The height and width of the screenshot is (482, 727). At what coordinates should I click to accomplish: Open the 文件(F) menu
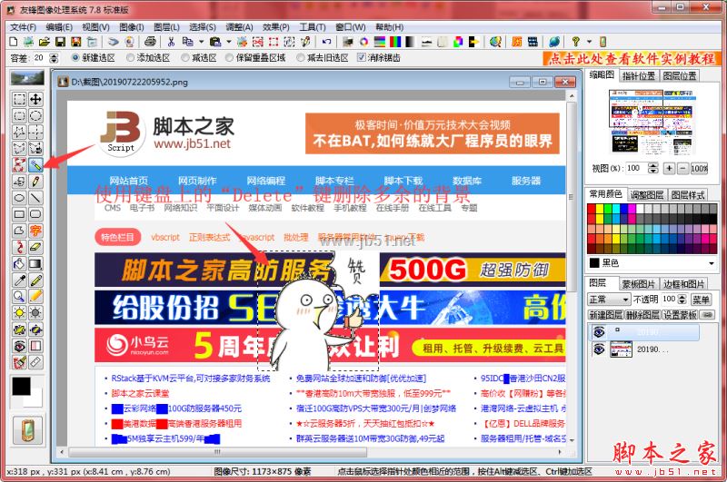click(24, 27)
